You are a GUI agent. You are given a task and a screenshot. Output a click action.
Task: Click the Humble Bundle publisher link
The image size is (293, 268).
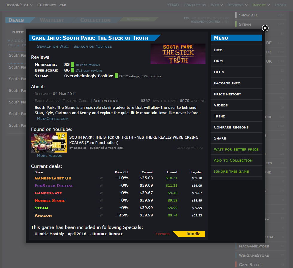pyautogui.click(x=108, y=234)
